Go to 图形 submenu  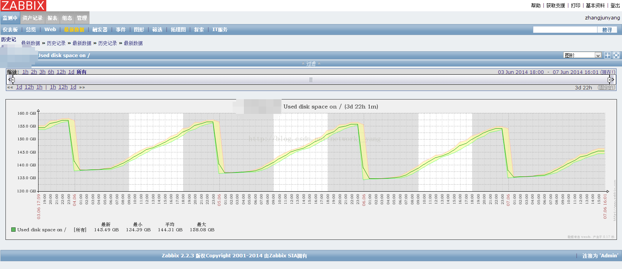(x=139, y=30)
